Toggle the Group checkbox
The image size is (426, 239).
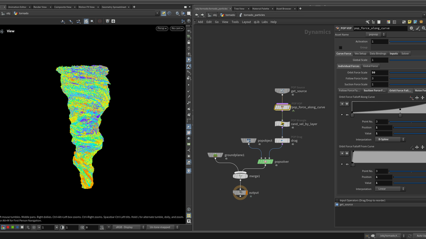(x=340, y=47)
